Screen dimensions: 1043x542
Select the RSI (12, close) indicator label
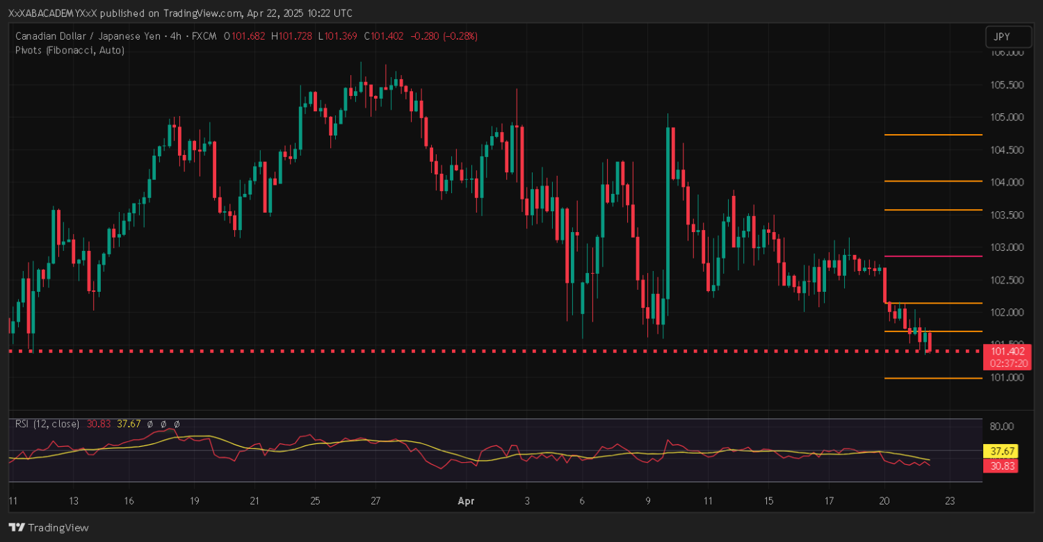pyautogui.click(x=47, y=423)
